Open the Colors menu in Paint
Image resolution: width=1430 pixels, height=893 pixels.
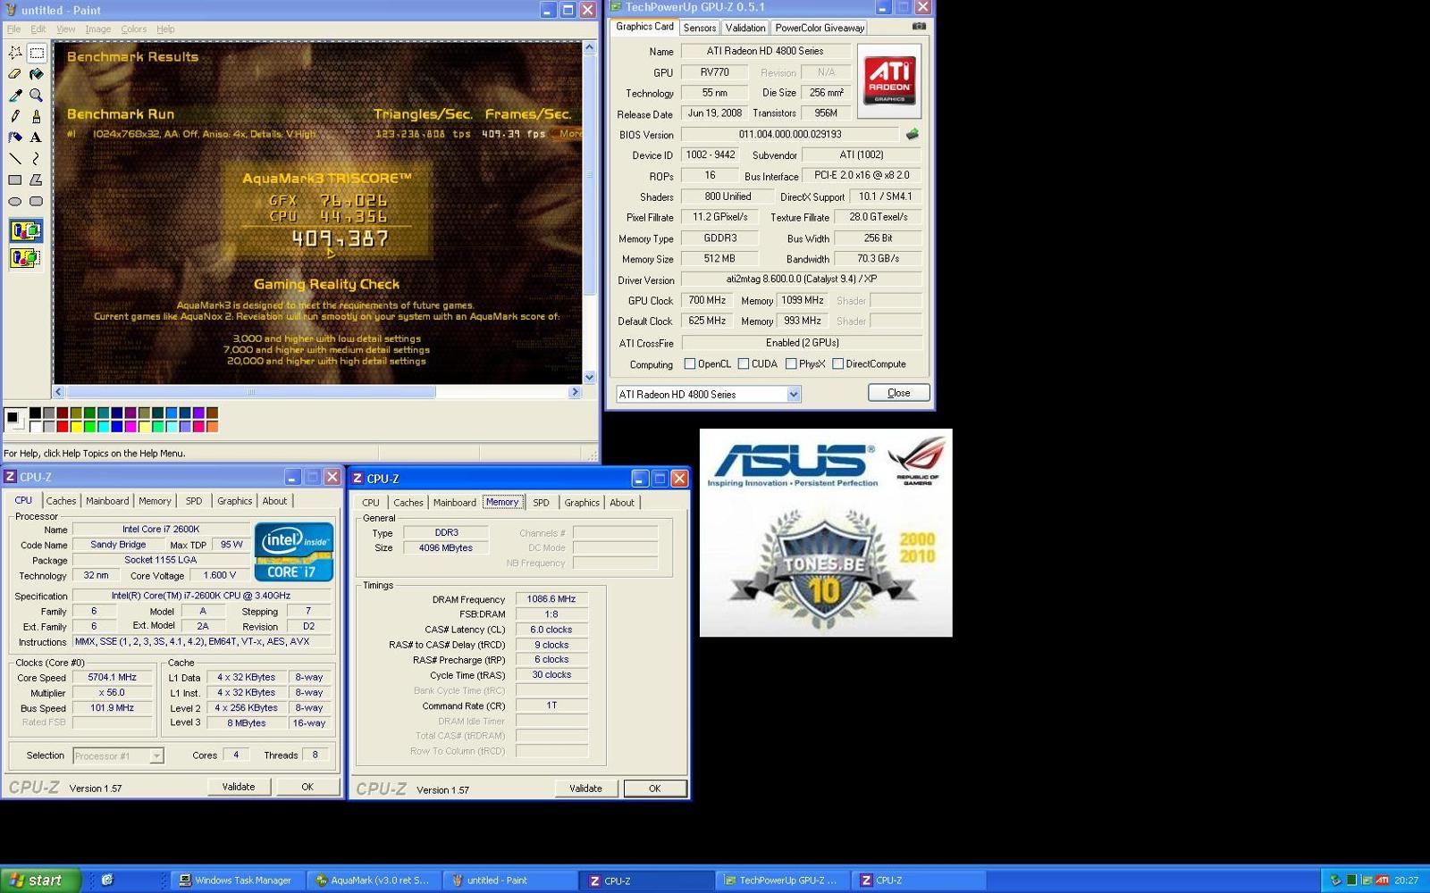point(134,29)
